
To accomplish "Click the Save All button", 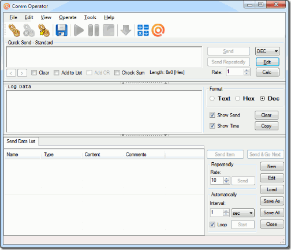I will (272, 212).
